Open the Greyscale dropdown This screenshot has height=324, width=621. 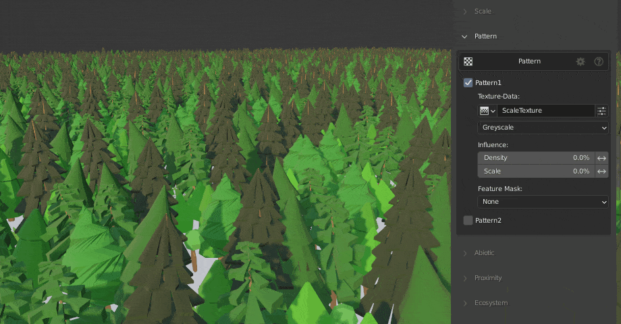(543, 128)
